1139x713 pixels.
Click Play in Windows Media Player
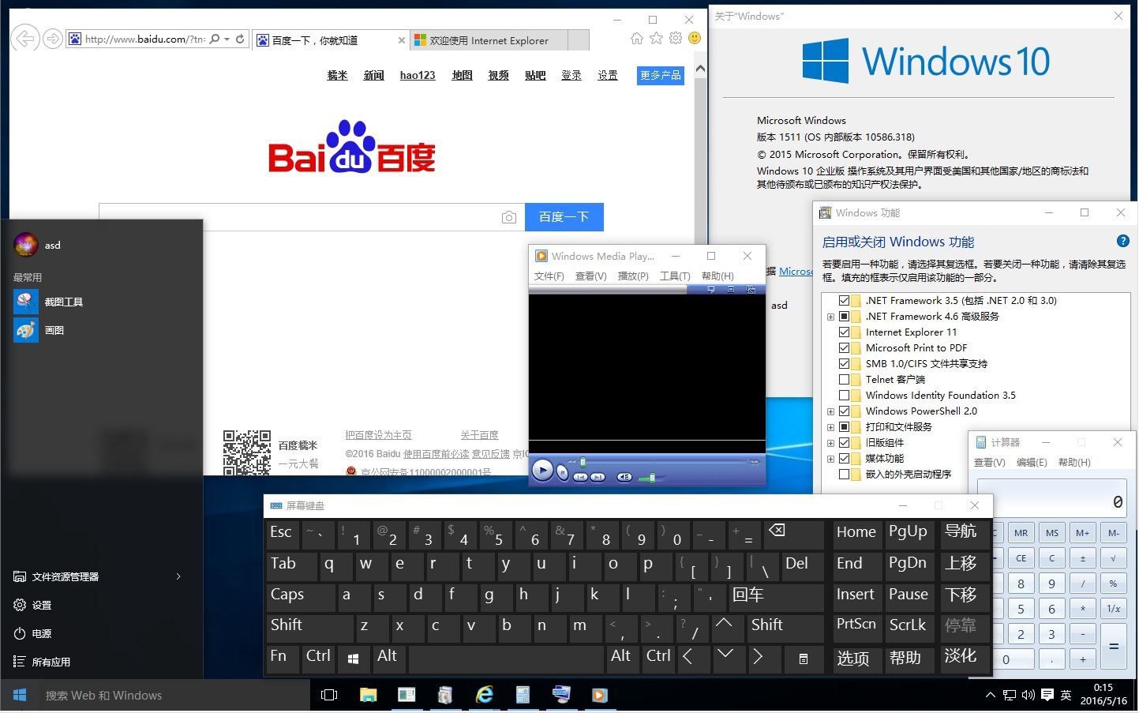tap(542, 471)
